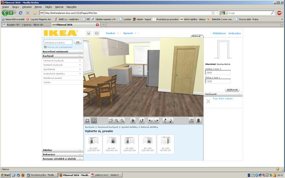Viewport: 285px width, 178px height.
Task: Click the save diskette icon
Action: [89, 33]
